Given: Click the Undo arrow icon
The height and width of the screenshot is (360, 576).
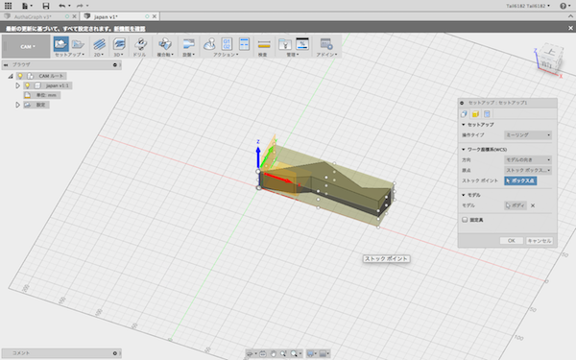Looking at the screenshot, I should (x=61, y=6).
